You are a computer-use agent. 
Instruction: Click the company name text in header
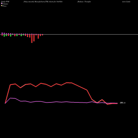[84, 2]
